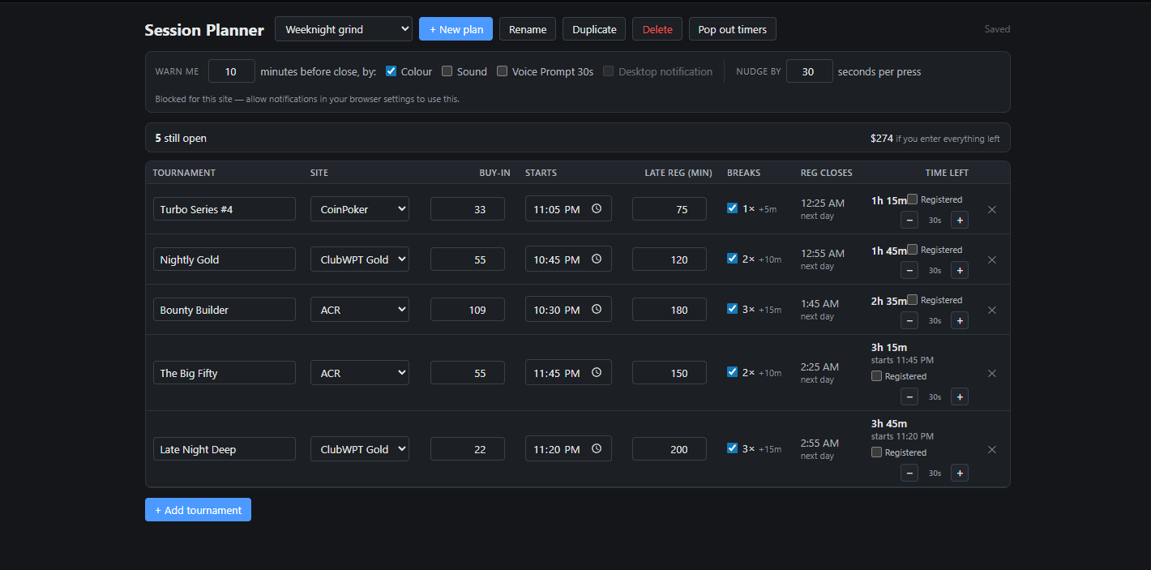This screenshot has width=1151, height=570.
Task: Edit Turbo Series #4 name field
Action: pyautogui.click(x=225, y=209)
